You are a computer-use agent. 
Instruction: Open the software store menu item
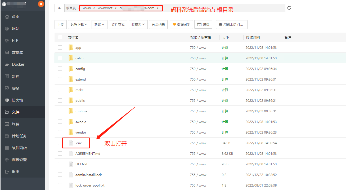[19, 148]
